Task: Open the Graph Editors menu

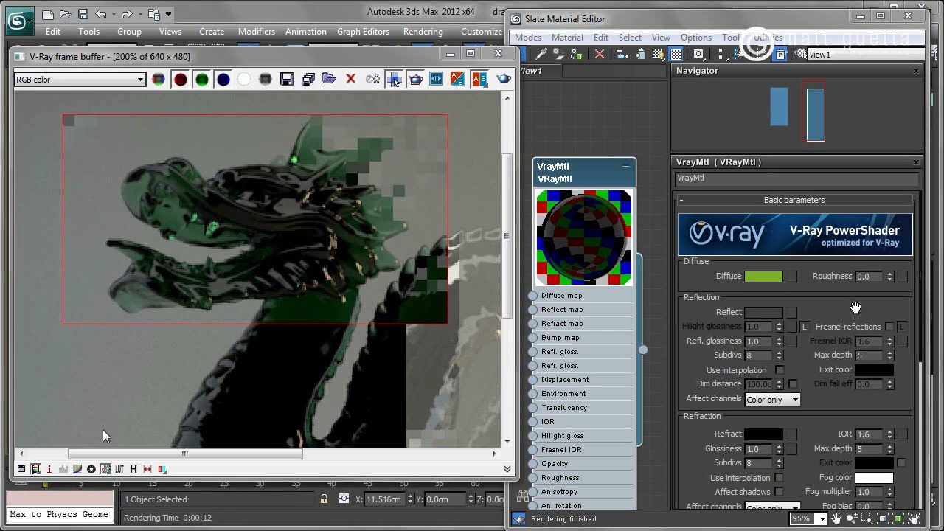Action: click(363, 32)
